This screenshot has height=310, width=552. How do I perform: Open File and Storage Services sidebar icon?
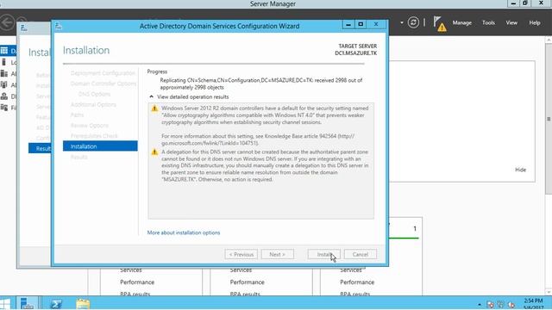pyautogui.click(x=3, y=108)
